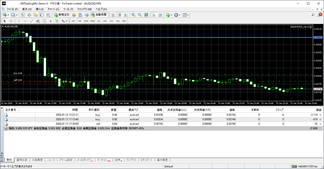Expand the periodicity clock dropdown
The width and height of the screenshot is (324, 169).
point(180,15)
